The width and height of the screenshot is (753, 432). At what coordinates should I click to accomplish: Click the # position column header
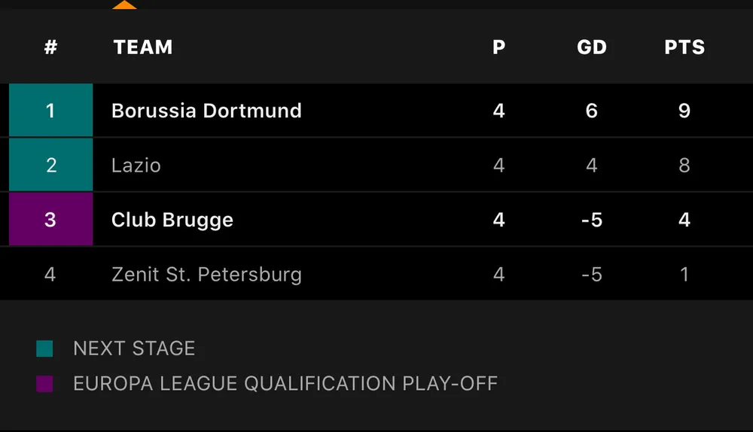tap(50, 47)
